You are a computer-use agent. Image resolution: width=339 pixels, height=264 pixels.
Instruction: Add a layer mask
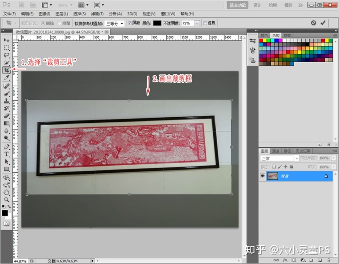click(294, 260)
